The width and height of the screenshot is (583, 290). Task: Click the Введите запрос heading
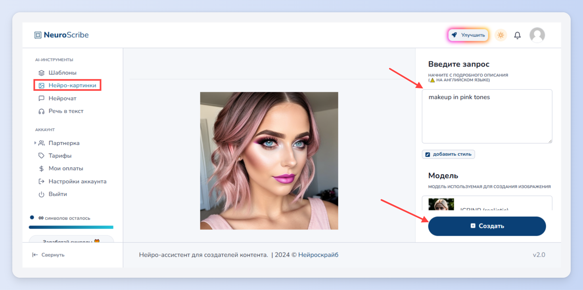[459, 64]
